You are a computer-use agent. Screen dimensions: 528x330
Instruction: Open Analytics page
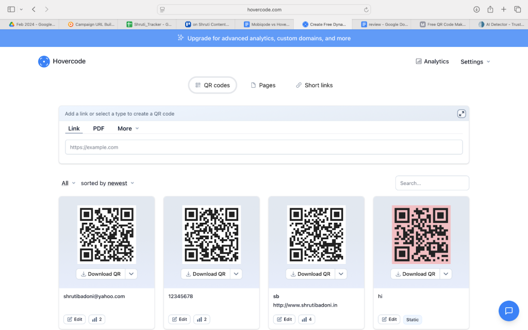click(x=432, y=61)
